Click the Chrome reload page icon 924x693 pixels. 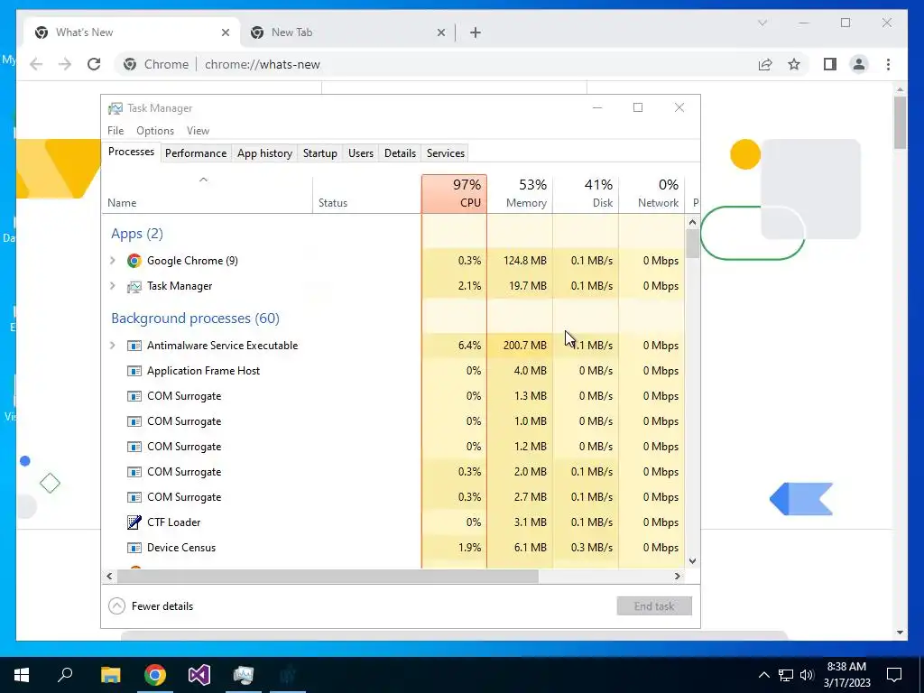94,64
